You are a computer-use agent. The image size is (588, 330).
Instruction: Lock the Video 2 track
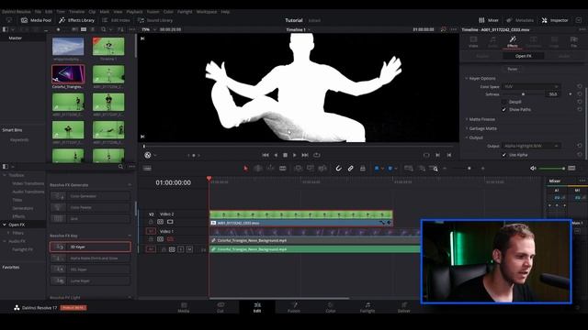[151, 222]
